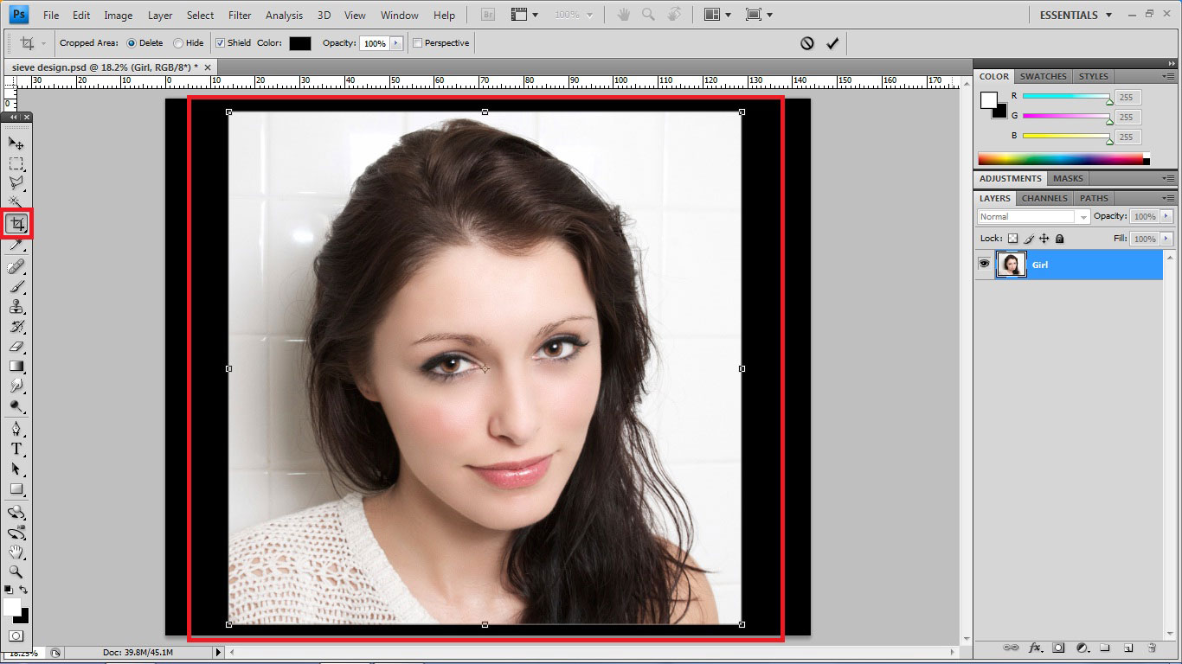1182x664 pixels.
Task: Switch to the Masks tab
Action: [1068, 178]
